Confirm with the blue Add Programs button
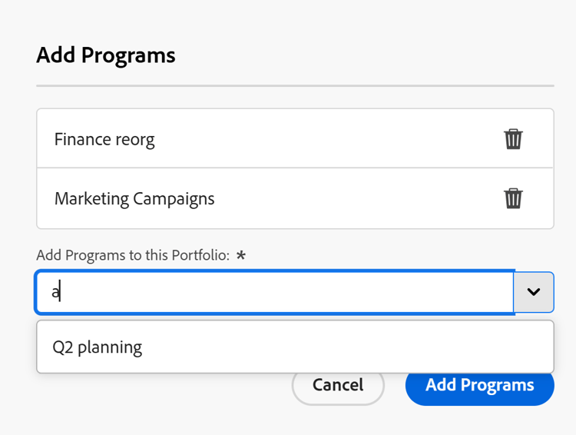This screenshot has width=576, height=435. click(x=479, y=385)
